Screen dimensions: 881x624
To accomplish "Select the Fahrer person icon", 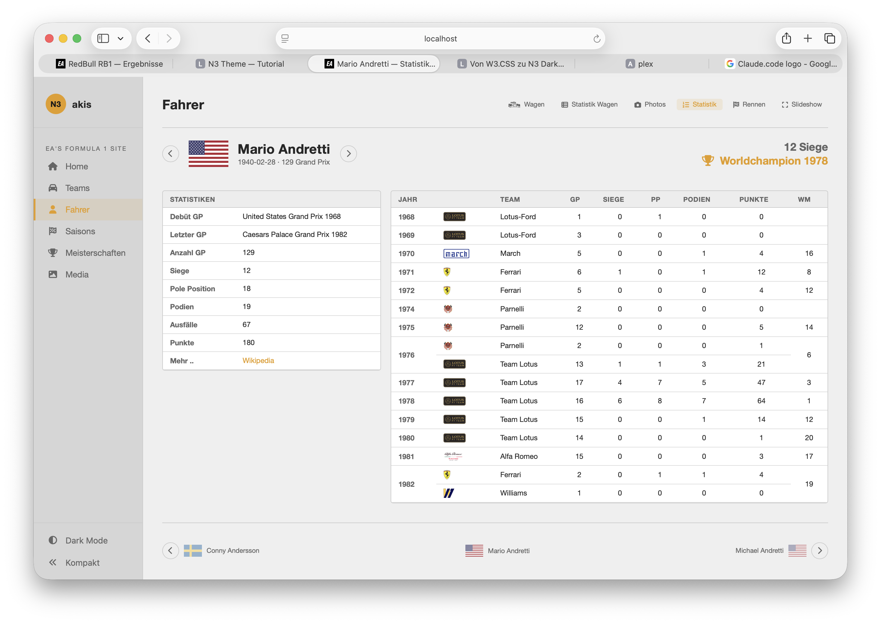I will click(x=53, y=209).
